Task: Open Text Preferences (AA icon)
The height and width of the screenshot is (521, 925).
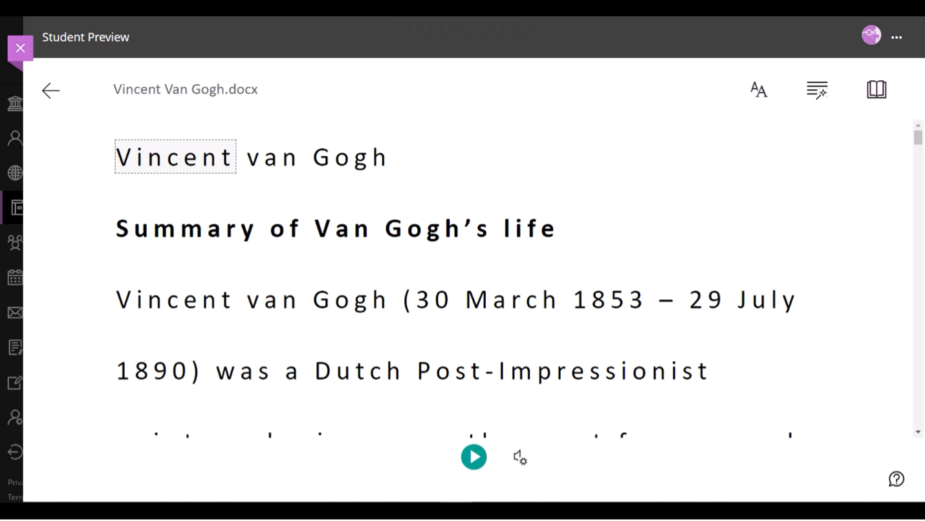Action: click(x=759, y=90)
